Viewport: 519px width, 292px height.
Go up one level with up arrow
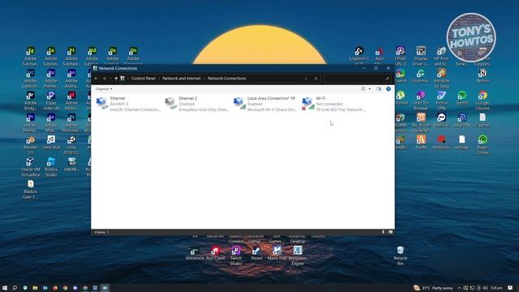tap(116, 79)
